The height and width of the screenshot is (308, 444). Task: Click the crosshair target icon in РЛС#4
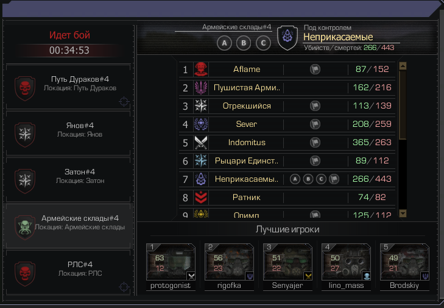[x=124, y=287]
